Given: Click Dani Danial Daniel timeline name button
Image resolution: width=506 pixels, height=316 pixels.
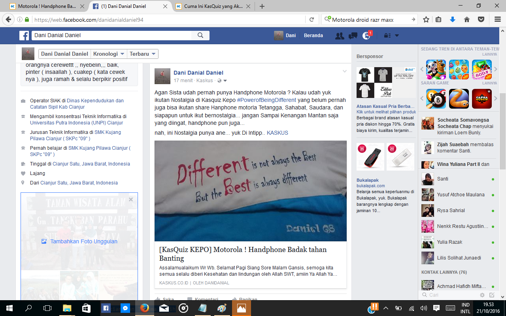Looking at the screenshot, I should (64, 54).
